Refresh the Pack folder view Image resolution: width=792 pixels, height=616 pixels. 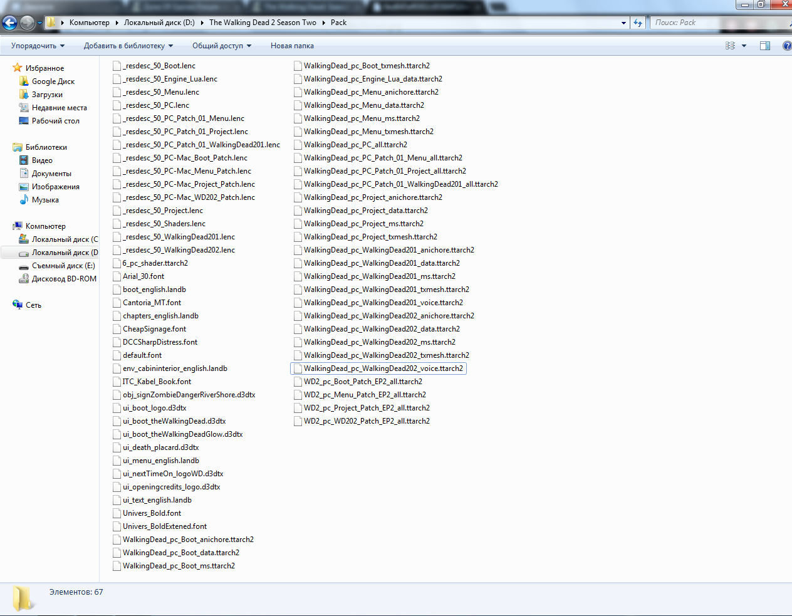click(x=638, y=23)
